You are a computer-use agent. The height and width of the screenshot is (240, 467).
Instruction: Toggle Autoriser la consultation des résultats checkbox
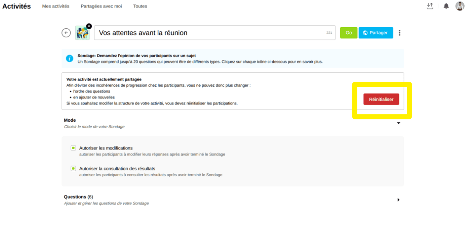point(73,169)
